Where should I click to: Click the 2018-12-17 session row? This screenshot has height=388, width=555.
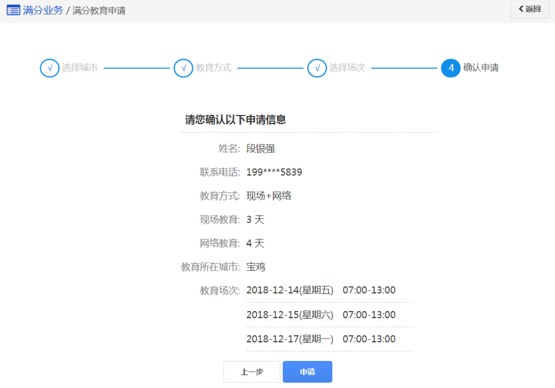click(321, 339)
